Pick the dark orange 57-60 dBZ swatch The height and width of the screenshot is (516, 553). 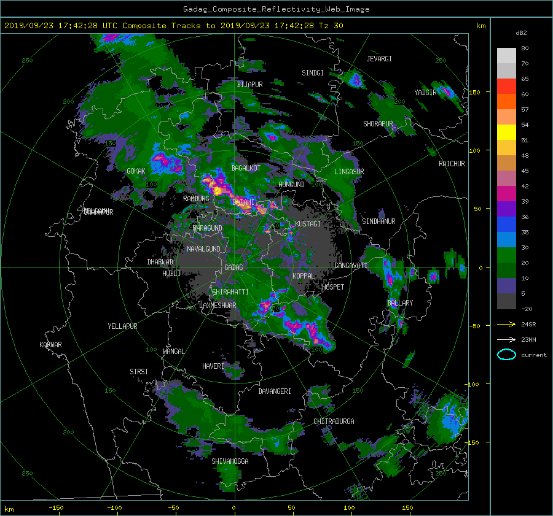(506, 102)
